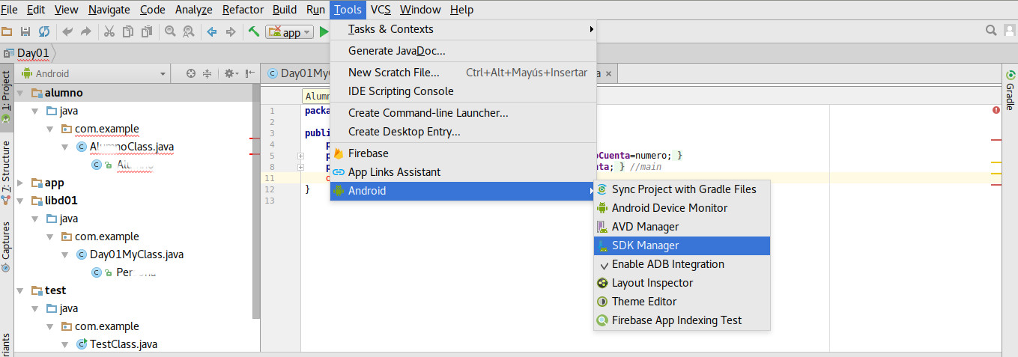This screenshot has width=1018, height=357.
Task: Click the Save All floppy icon
Action: point(25,31)
